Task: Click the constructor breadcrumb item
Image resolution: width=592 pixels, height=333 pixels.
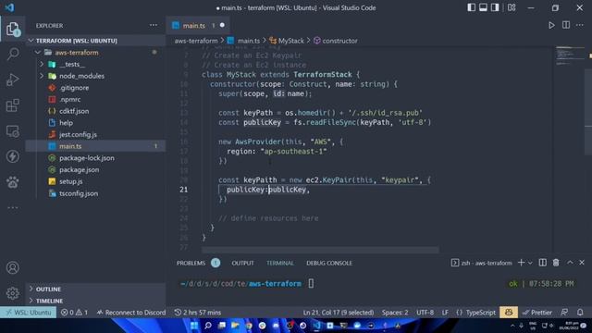Action: point(335,41)
